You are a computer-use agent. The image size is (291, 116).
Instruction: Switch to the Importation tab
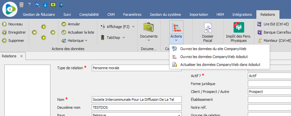pos(199,14)
